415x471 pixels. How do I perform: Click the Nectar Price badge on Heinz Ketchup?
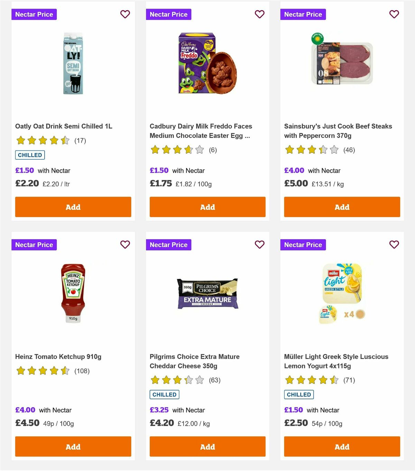pos(34,245)
